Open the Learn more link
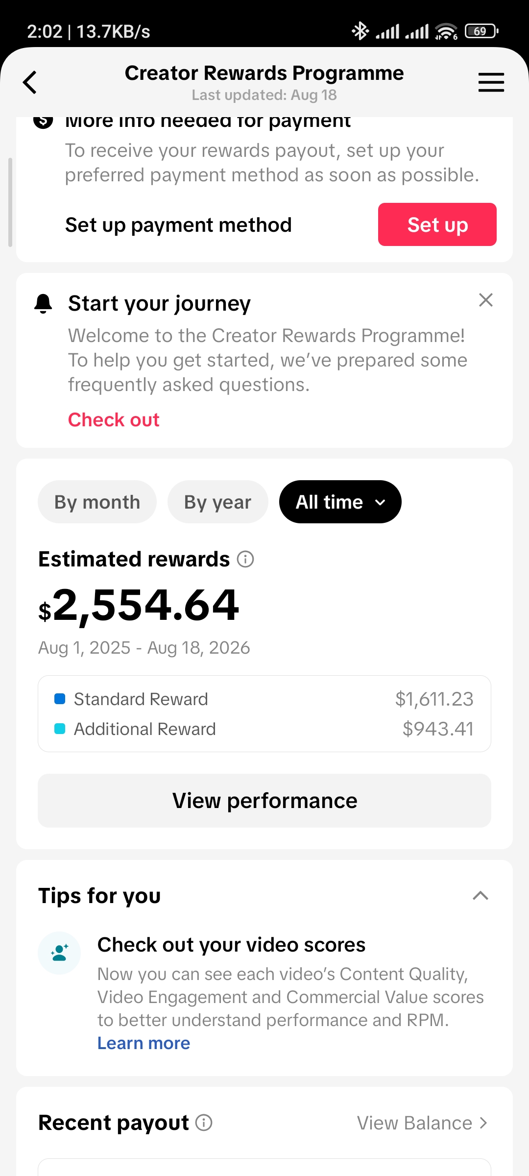Image resolution: width=529 pixels, height=1176 pixels. coord(144,1043)
